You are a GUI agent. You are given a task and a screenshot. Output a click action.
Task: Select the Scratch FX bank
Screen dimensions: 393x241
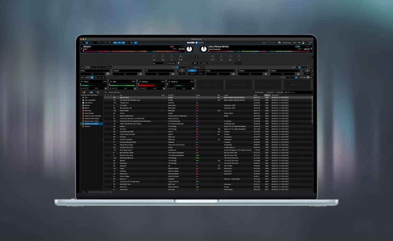click(x=109, y=67)
